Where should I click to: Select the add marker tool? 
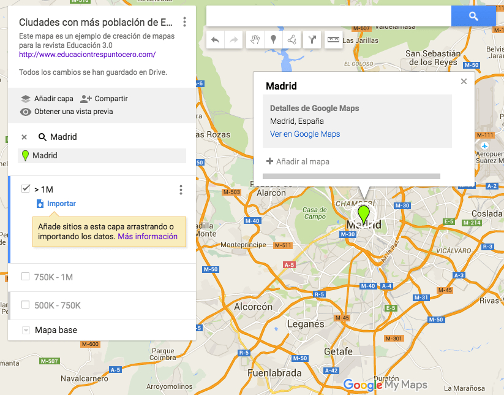coord(273,40)
